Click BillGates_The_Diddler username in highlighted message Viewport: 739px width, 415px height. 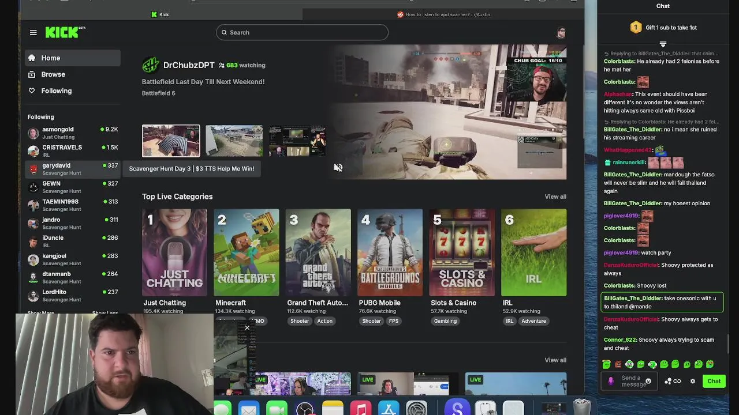[x=633, y=299]
